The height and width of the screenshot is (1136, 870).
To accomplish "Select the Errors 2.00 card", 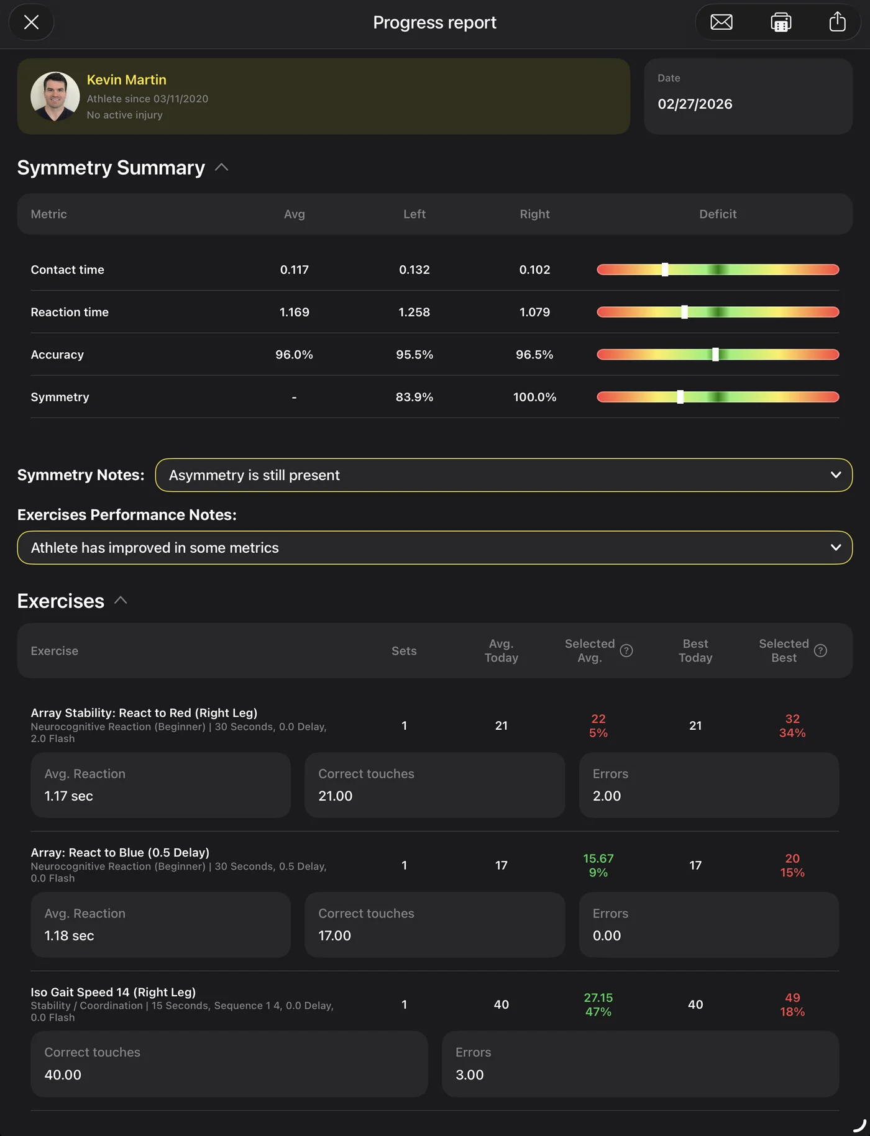I will click(x=709, y=785).
